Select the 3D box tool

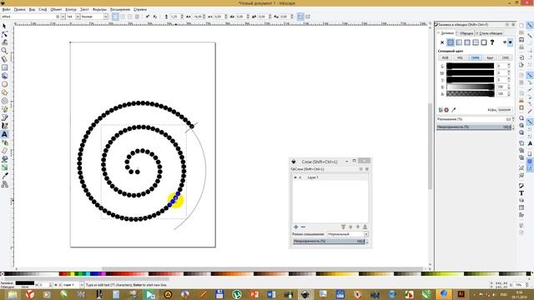(4, 76)
